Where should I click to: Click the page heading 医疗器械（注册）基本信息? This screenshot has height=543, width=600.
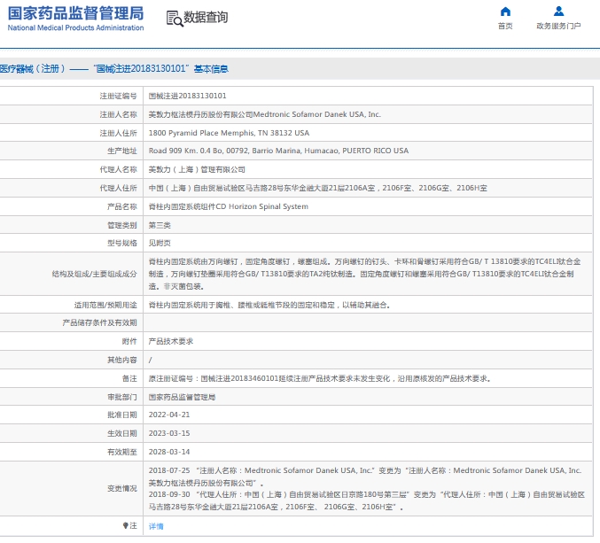(x=114, y=69)
